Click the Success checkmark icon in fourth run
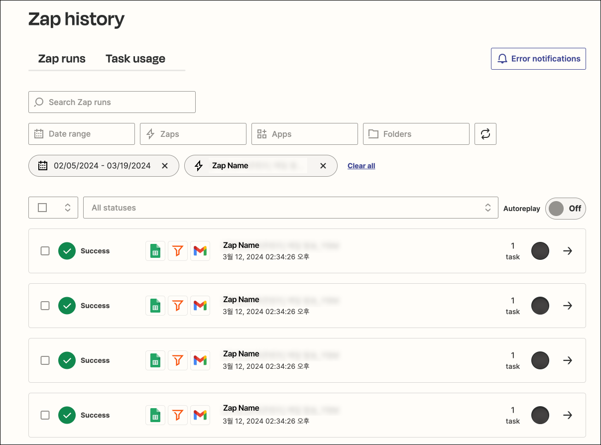 [67, 415]
